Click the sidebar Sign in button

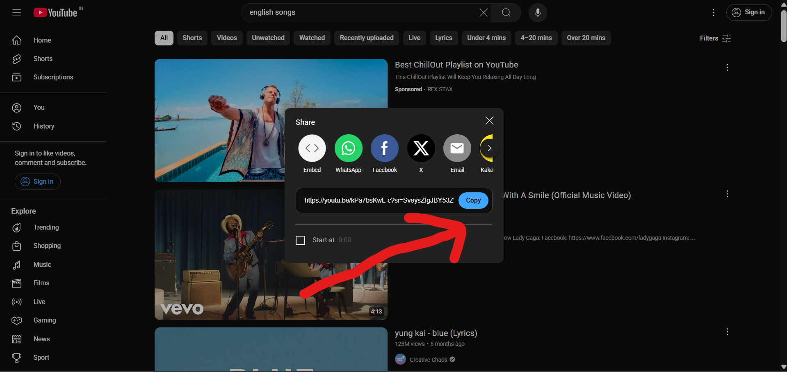[x=38, y=182]
